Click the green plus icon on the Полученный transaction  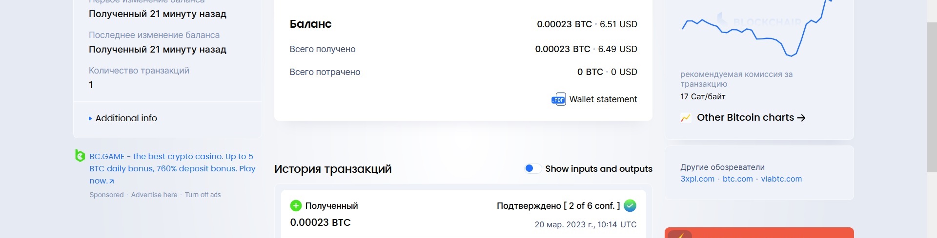tap(296, 206)
